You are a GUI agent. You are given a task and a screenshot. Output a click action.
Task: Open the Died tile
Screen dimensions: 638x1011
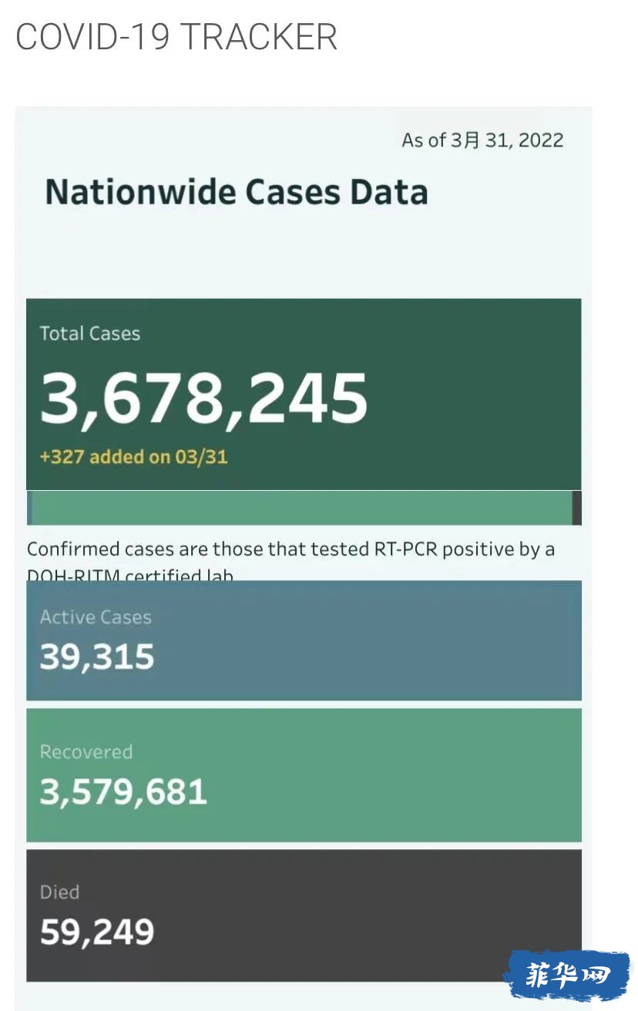304,915
